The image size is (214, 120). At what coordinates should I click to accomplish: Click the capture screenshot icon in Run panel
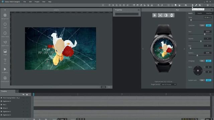pyautogui.click(x=160, y=15)
